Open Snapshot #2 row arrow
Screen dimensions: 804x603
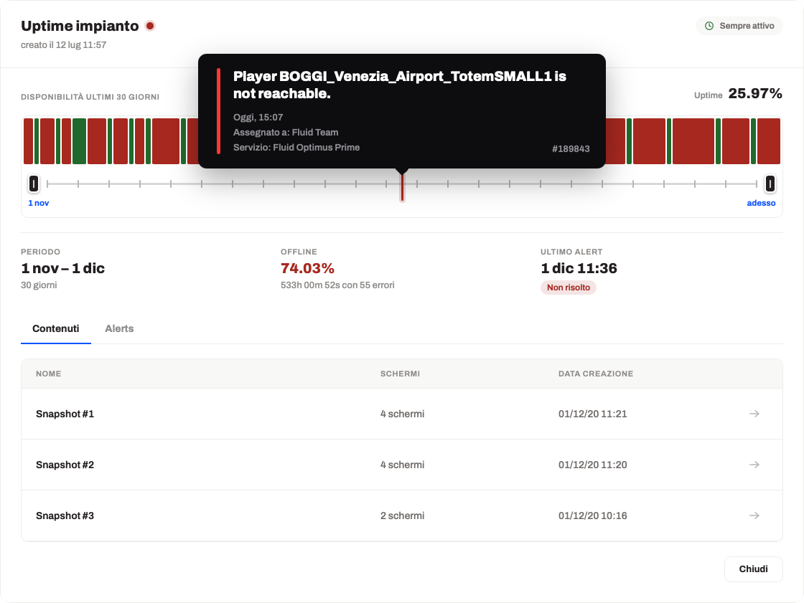(754, 465)
